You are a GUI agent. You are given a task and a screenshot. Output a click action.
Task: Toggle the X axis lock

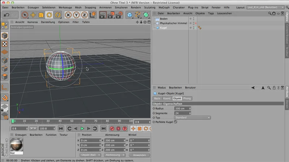click(68, 15)
